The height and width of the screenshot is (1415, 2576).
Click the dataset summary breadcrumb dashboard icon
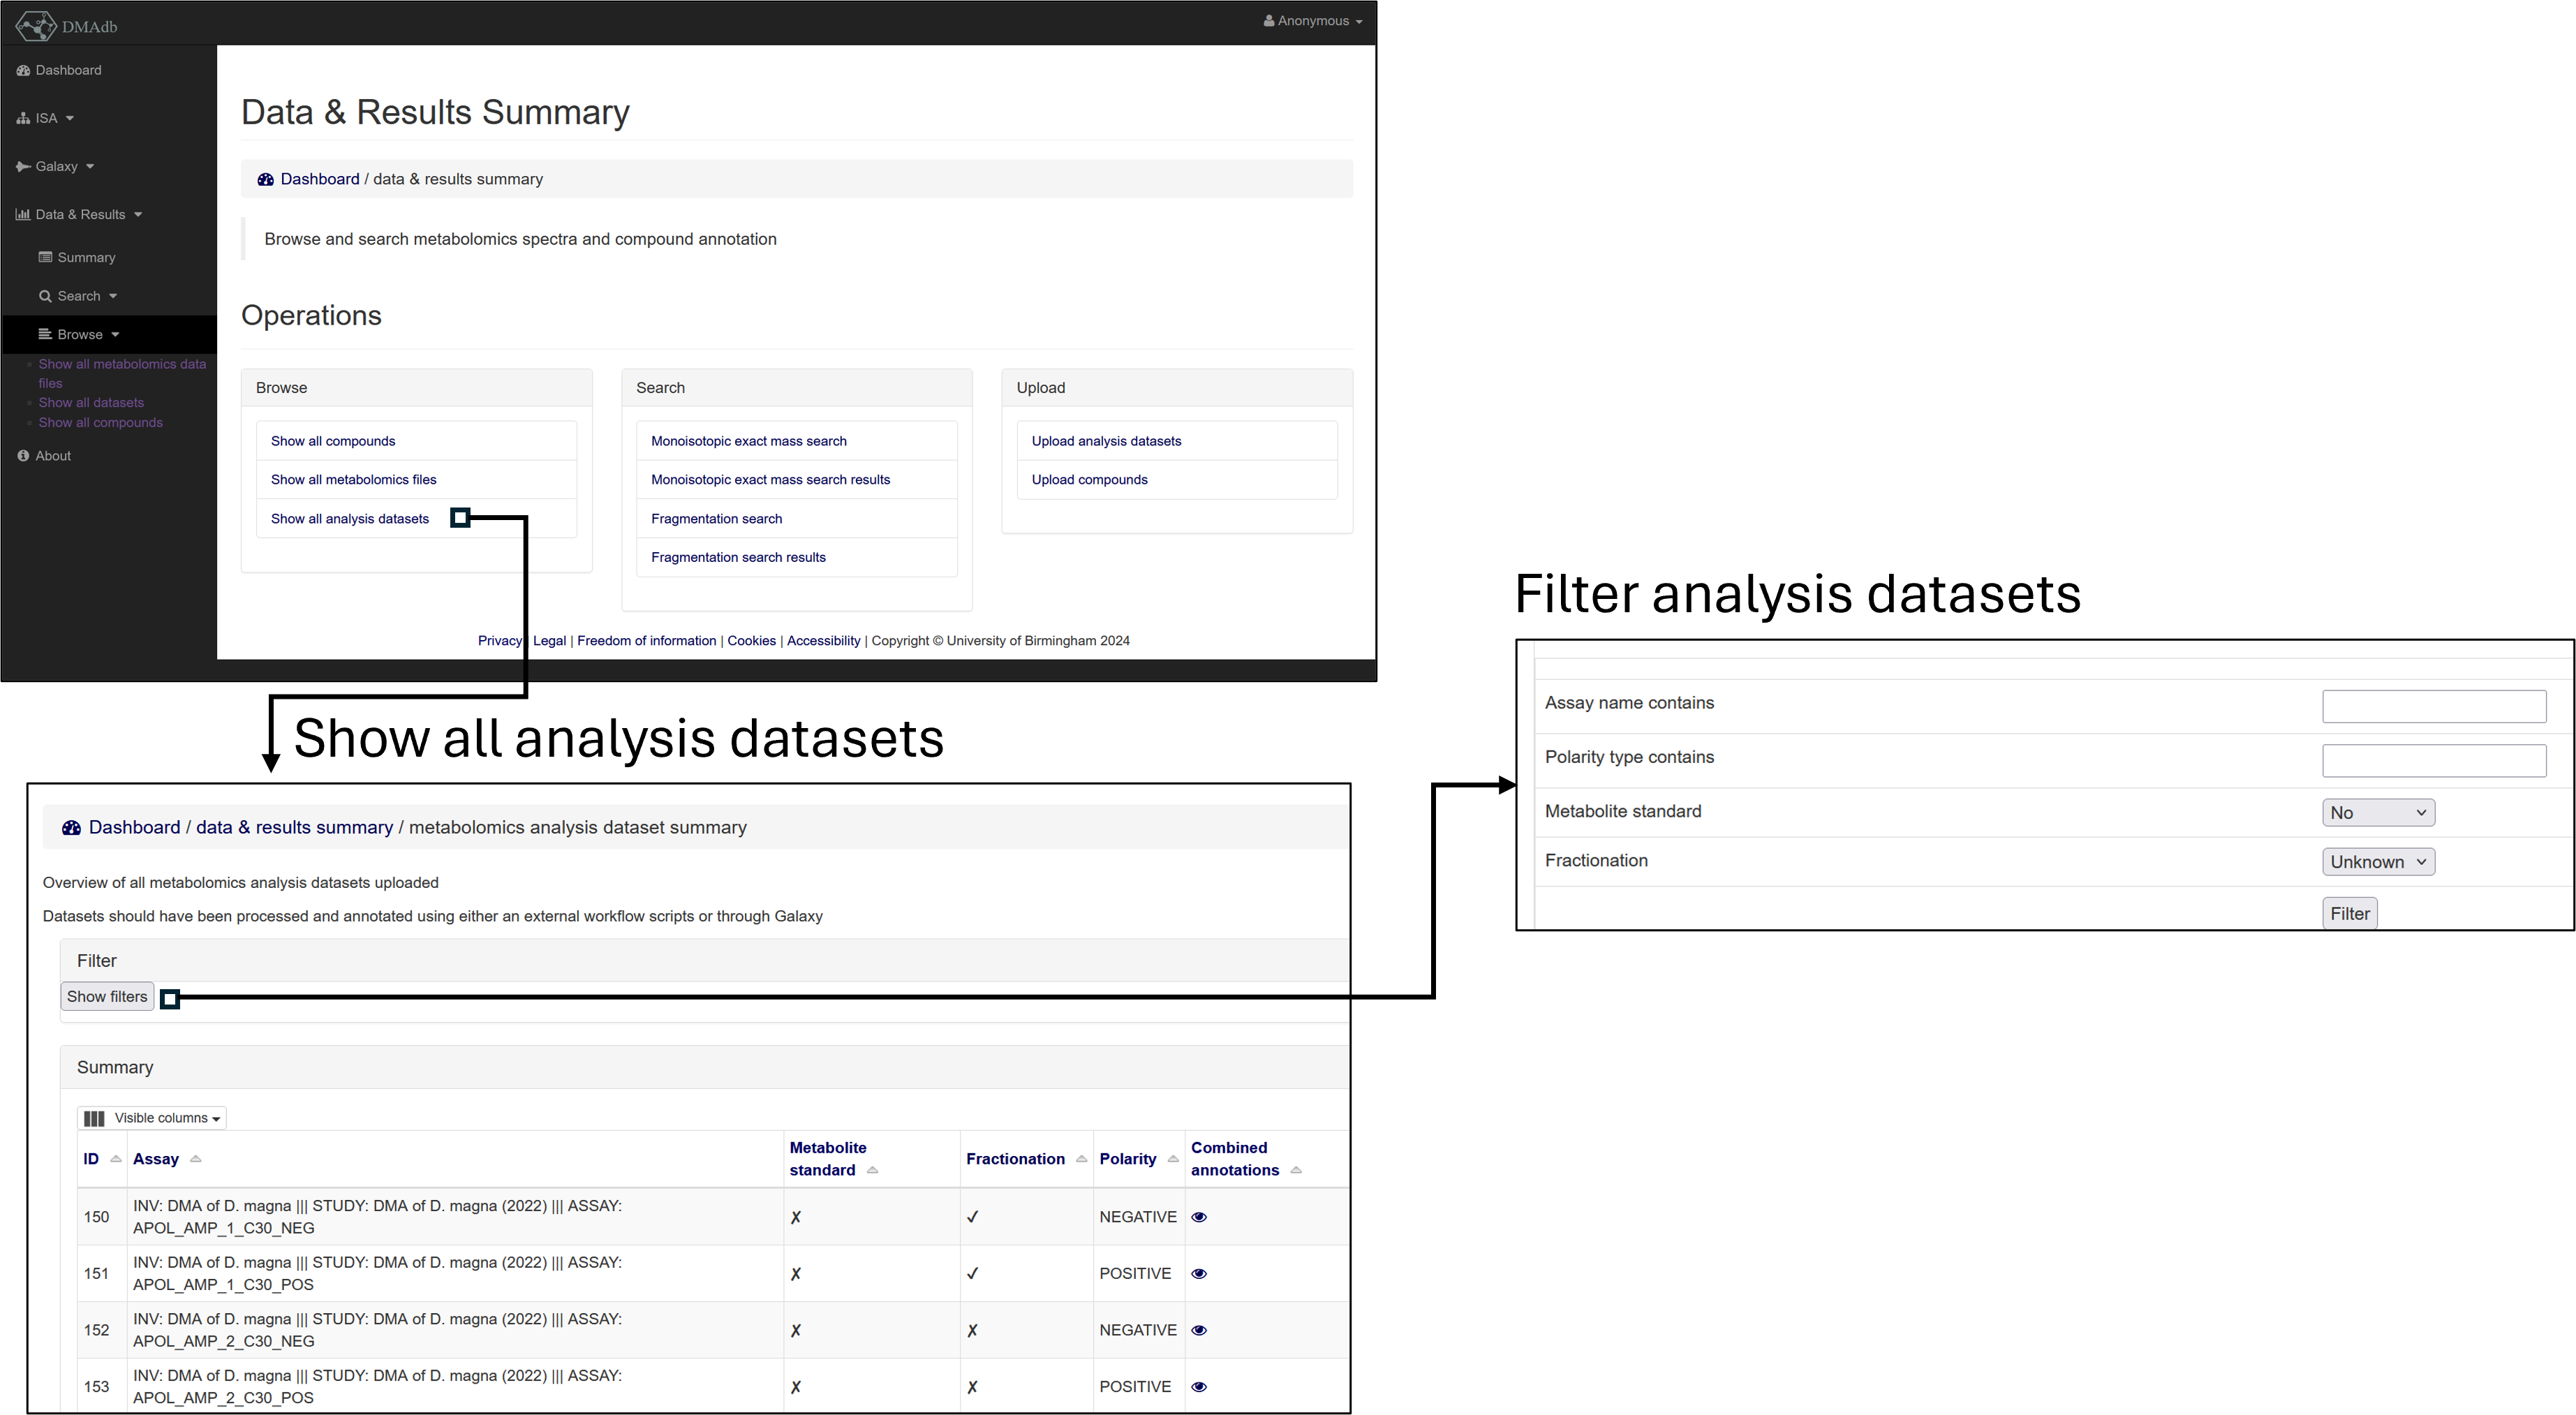[71, 828]
